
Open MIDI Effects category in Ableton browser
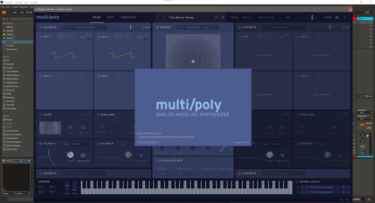coord(12,79)
